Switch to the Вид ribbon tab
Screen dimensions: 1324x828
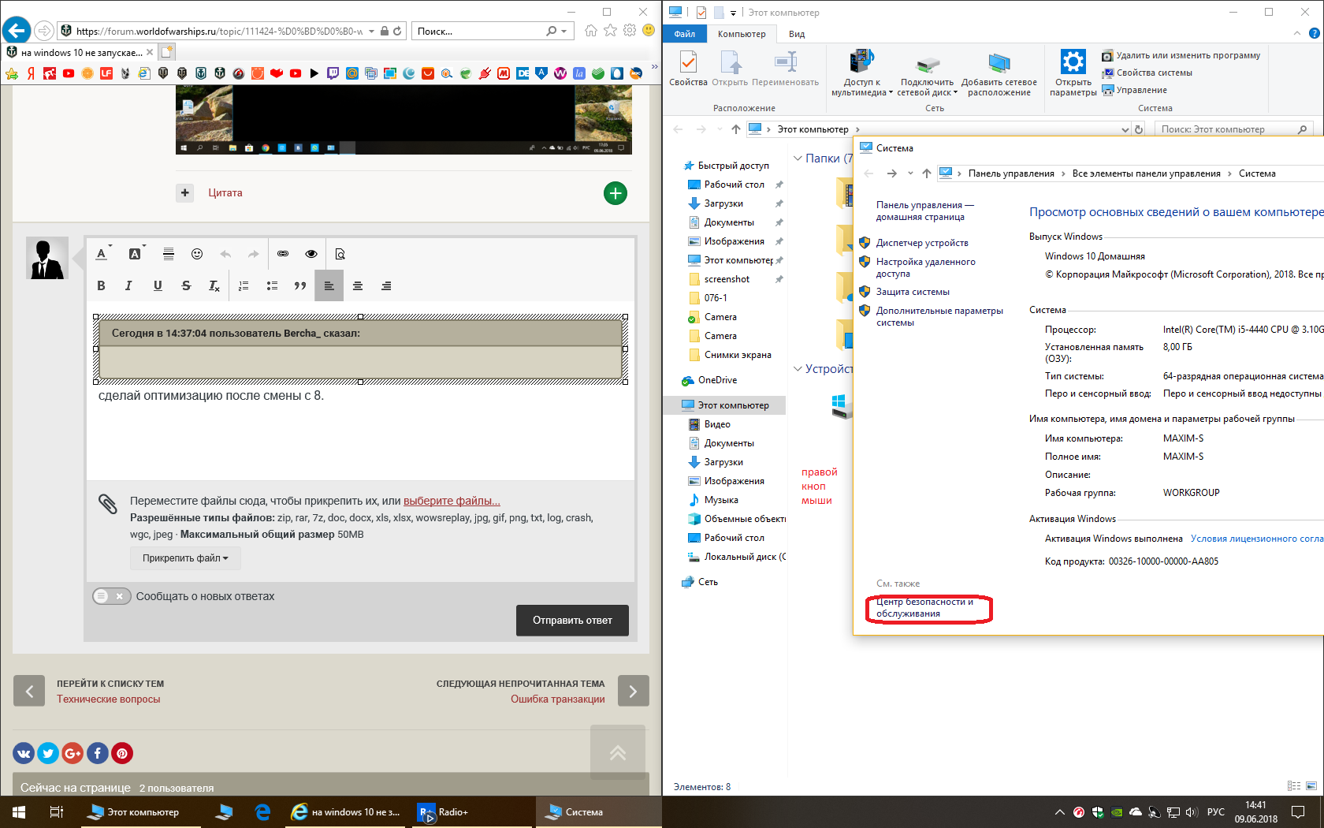pyautogui.click(x=797, y=34)
